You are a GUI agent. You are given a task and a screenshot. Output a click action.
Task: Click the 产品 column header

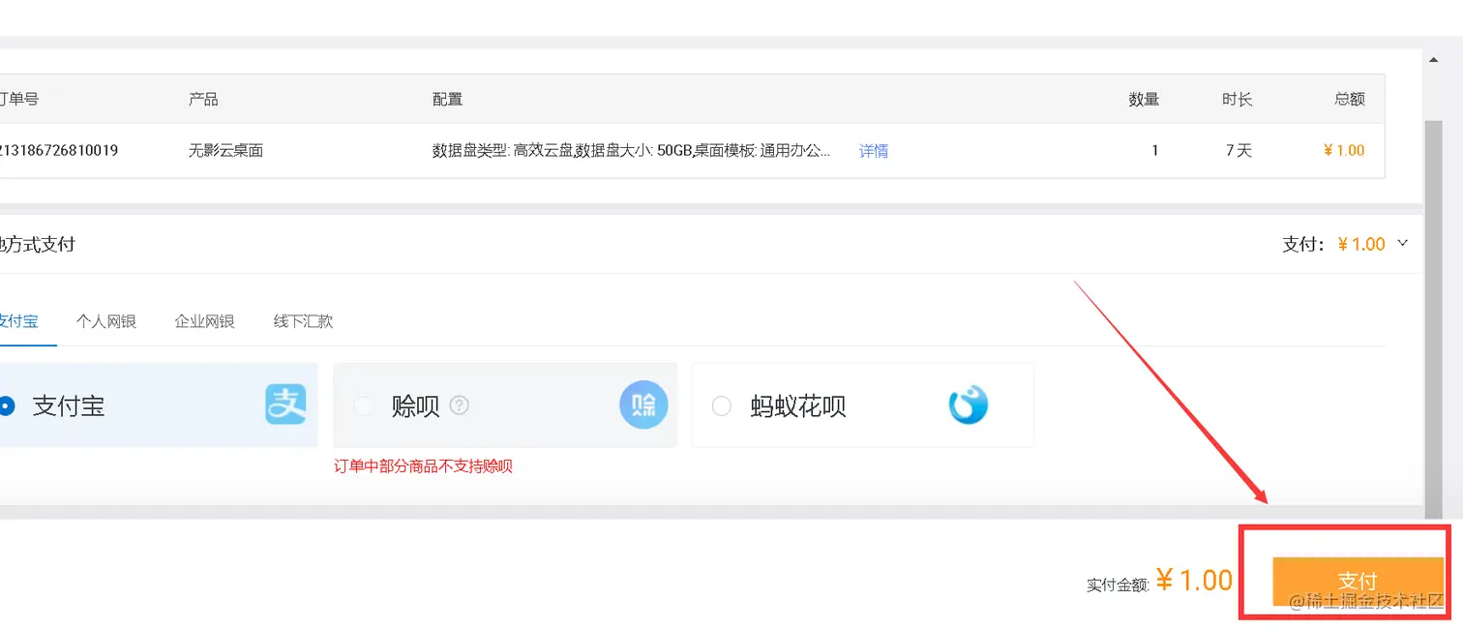pos(203,99)
